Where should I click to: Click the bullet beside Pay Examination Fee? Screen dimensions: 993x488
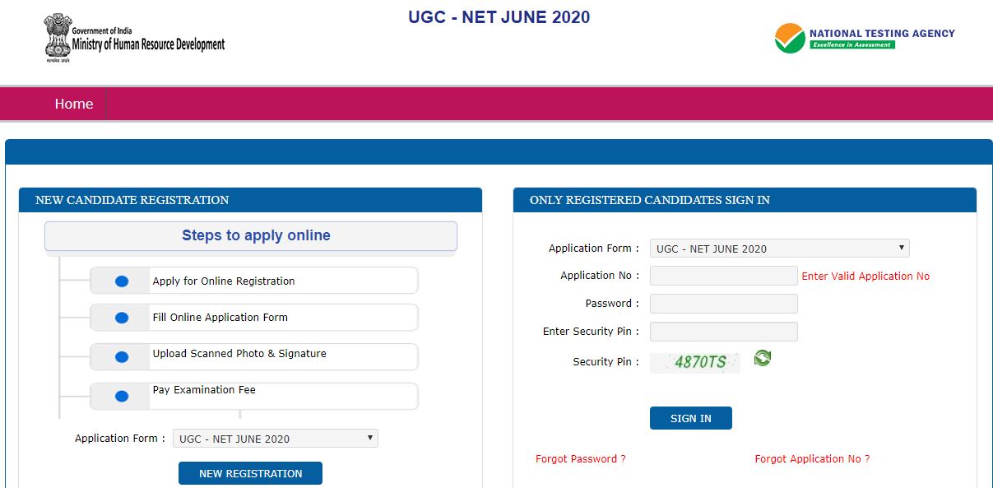pyautogui.click(x=121, y=395)
